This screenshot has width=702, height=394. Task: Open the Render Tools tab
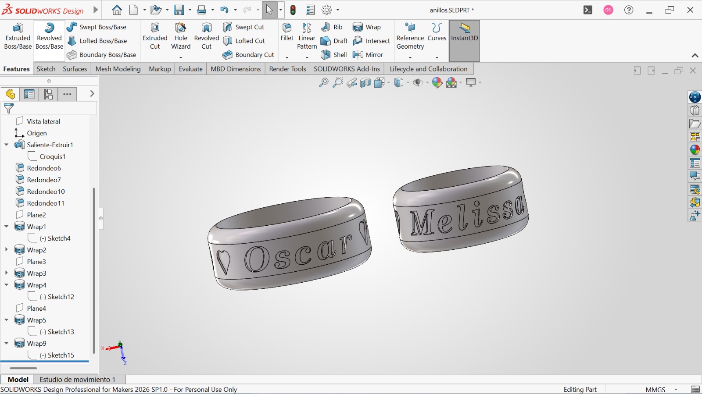coord(287,69)
